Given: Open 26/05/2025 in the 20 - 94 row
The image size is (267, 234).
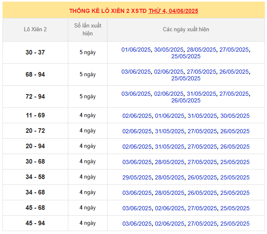Looking at the screenshot, I should 235,147.
